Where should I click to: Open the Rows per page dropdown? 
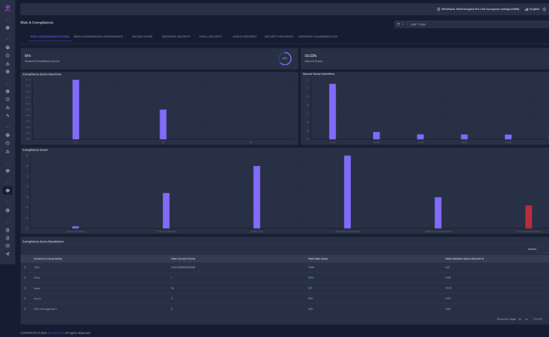(x=523, y=319)
